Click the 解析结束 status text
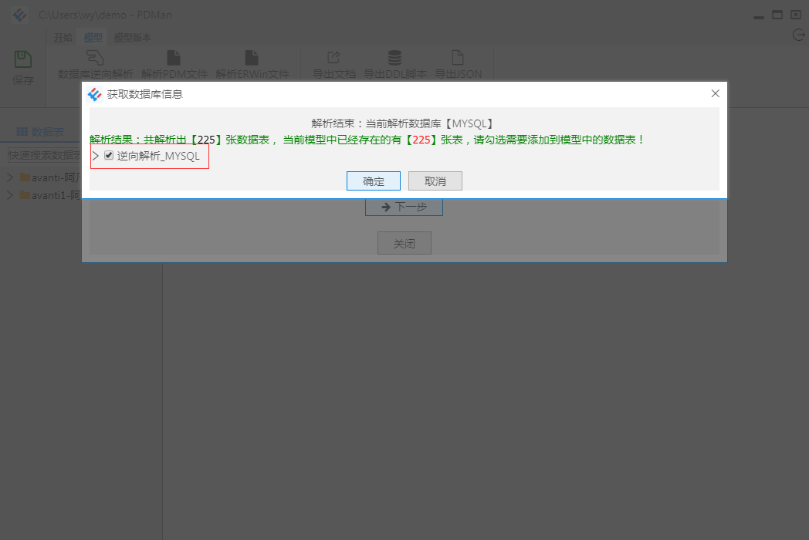The image size is (809, 540). 404,123
